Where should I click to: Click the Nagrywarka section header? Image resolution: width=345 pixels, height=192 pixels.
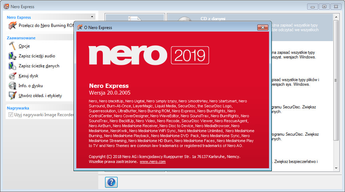18,108
